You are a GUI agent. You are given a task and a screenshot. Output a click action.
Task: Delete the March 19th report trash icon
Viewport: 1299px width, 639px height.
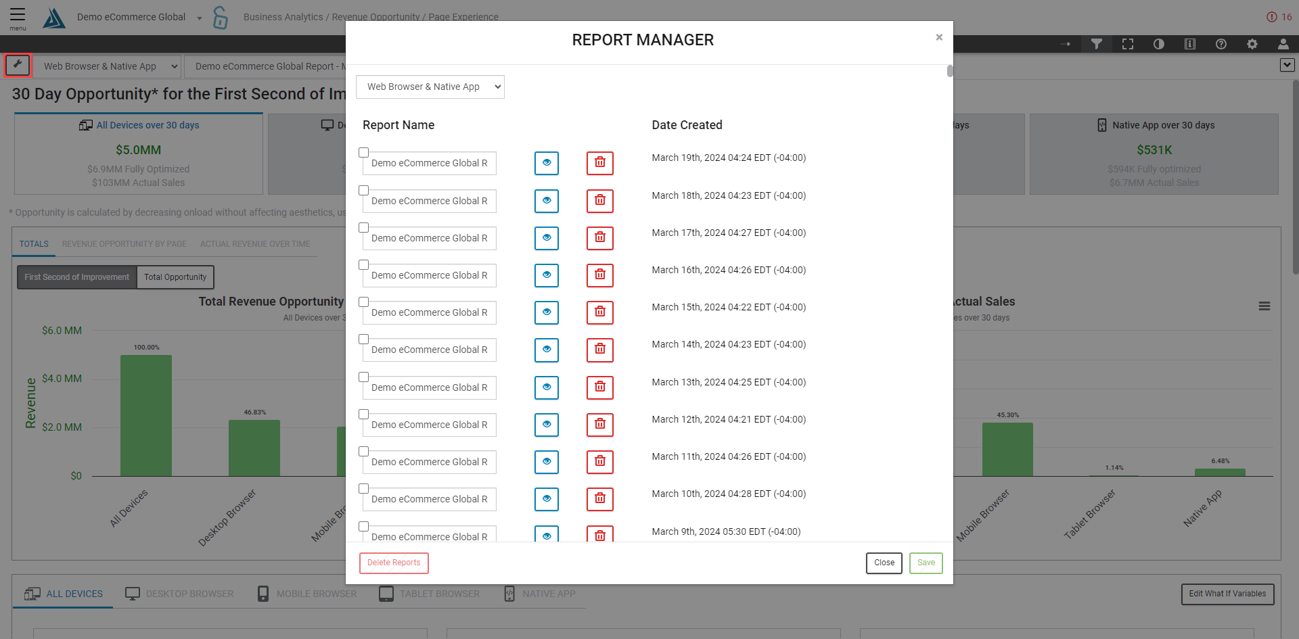click(600, 163)
